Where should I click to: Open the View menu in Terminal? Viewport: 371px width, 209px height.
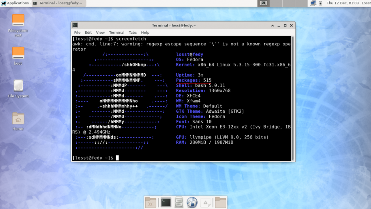point(100,32)
